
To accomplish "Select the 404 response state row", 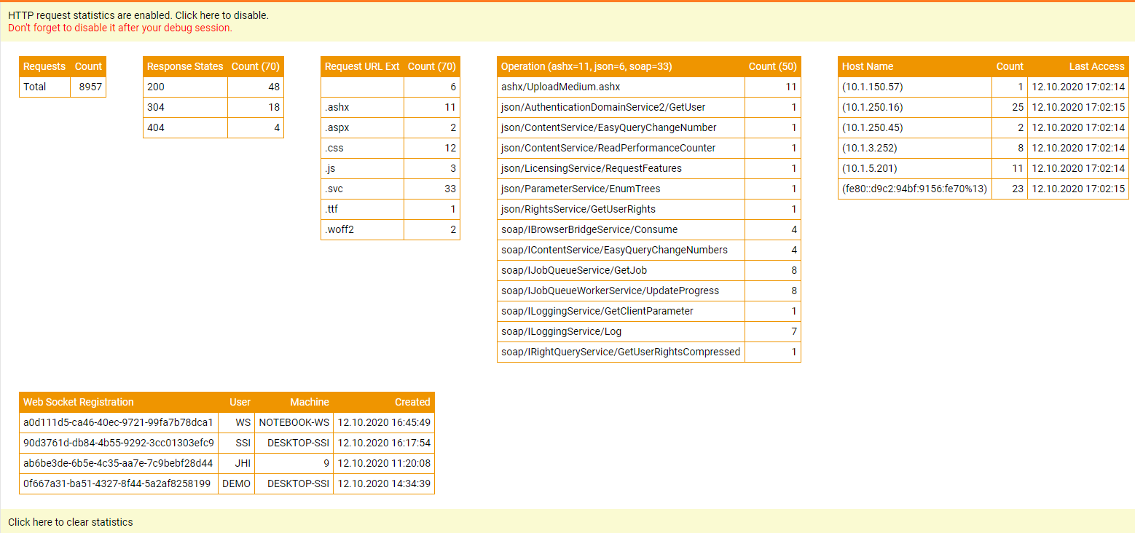I will [x=156, y=127].
